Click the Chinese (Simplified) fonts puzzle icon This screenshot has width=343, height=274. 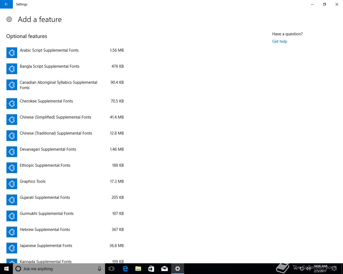tap(12, 120)
